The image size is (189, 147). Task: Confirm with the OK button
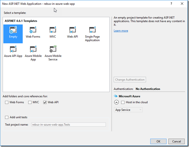coord(158,141)
